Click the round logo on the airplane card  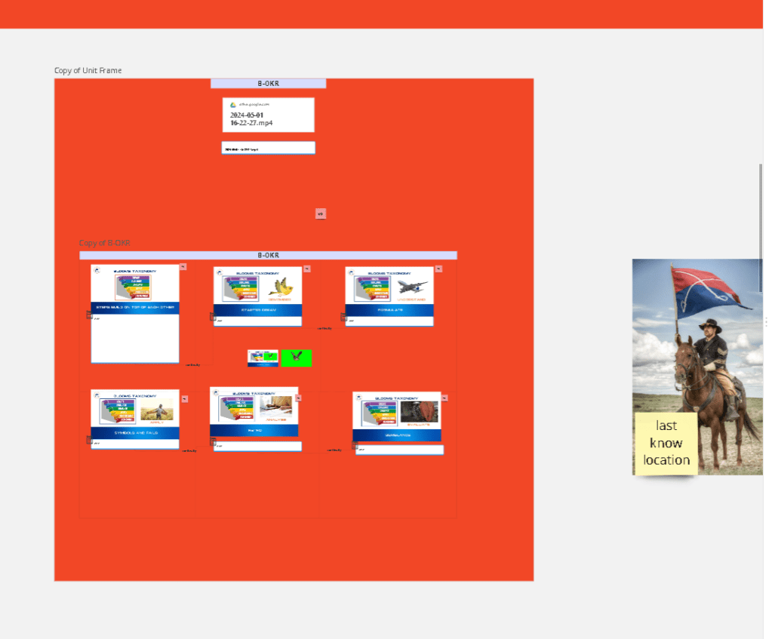pos(351,272)
